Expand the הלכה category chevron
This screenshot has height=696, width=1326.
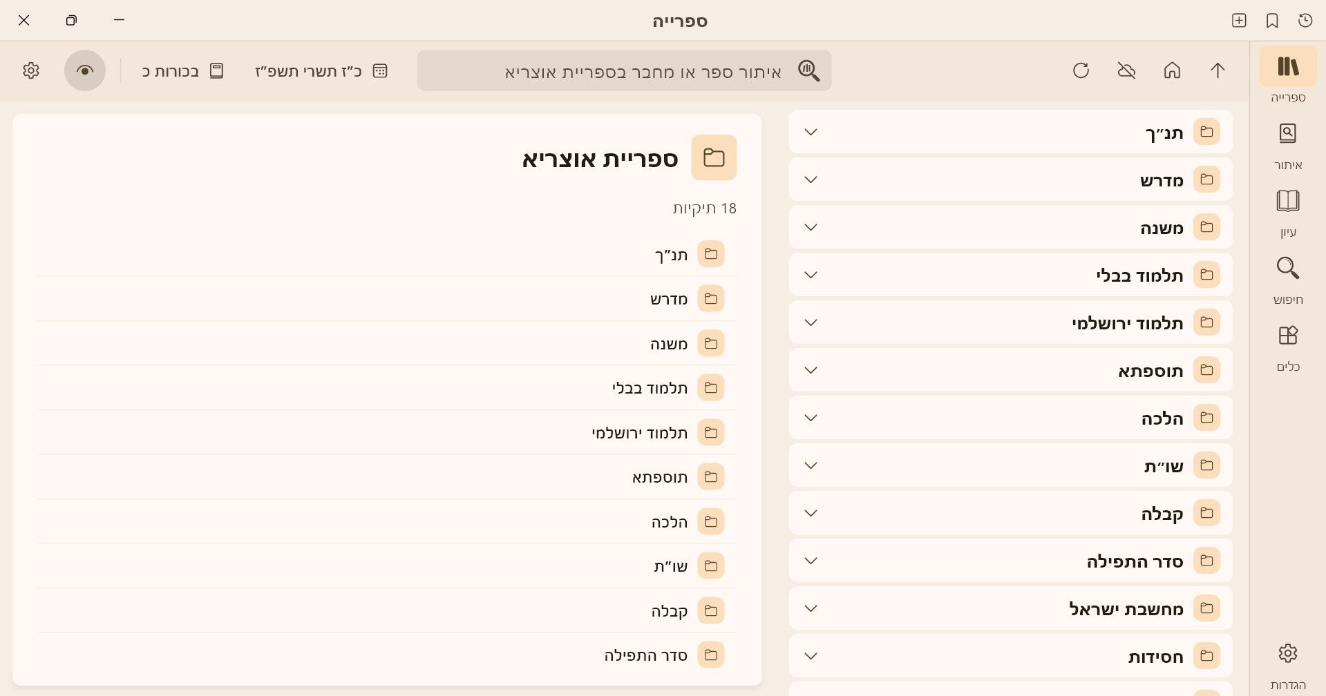point(811,418)
